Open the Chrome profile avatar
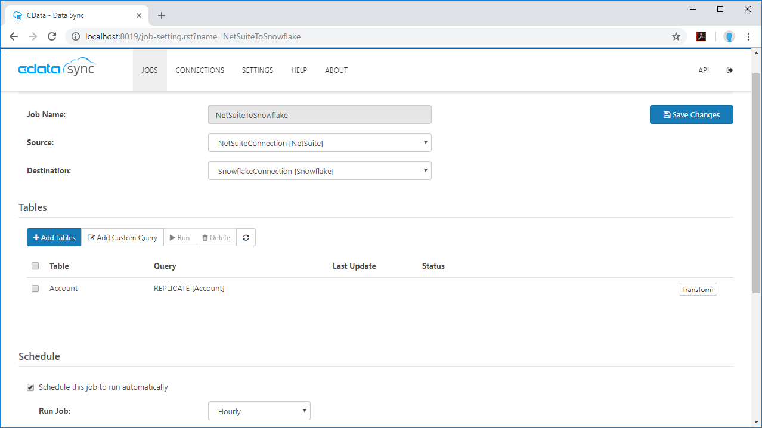 729,36
